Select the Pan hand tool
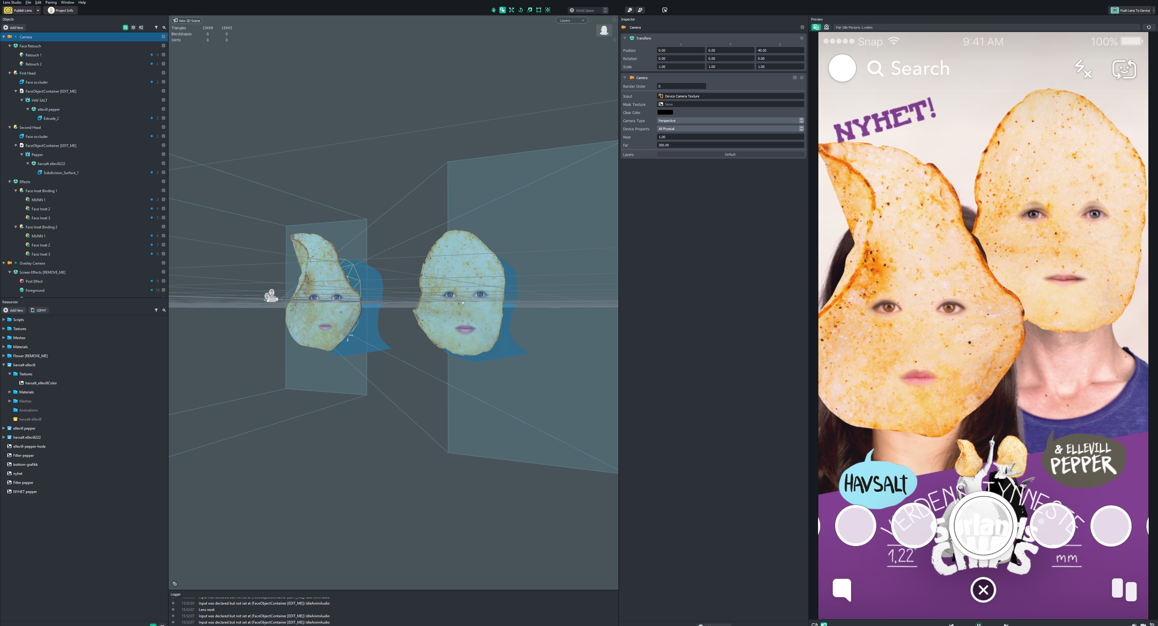Viewport: 1158px width, 626px height. coord(493,10)
